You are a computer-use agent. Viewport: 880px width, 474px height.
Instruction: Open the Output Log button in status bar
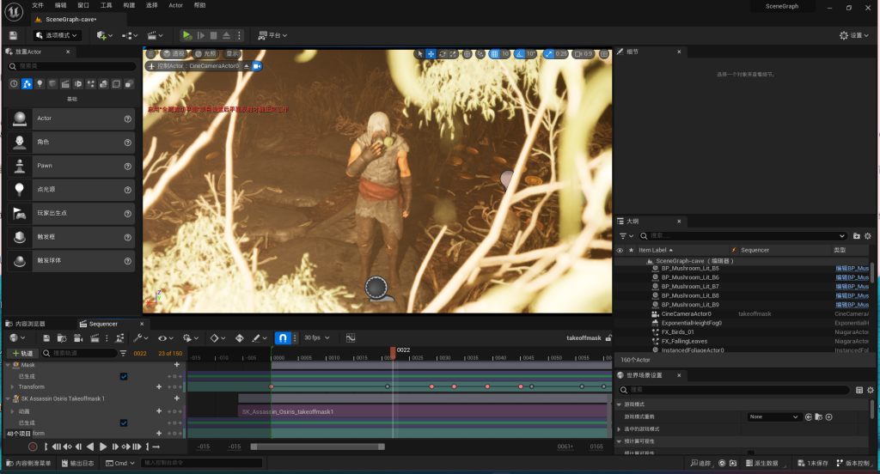pyautogui.click(x=78, y=464)
